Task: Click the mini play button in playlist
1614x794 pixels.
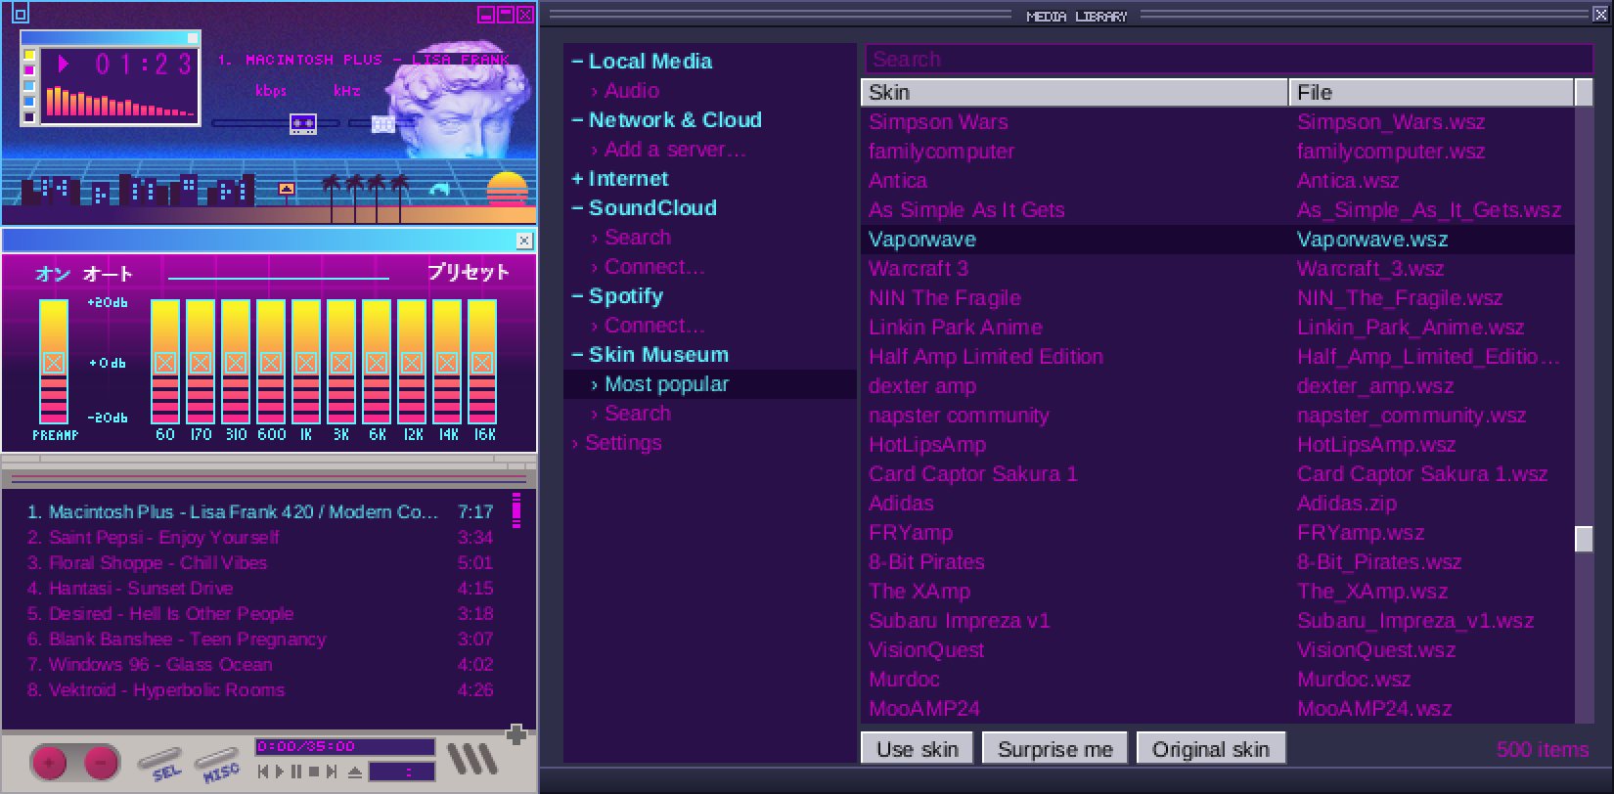Action: [x=280, y=772]
